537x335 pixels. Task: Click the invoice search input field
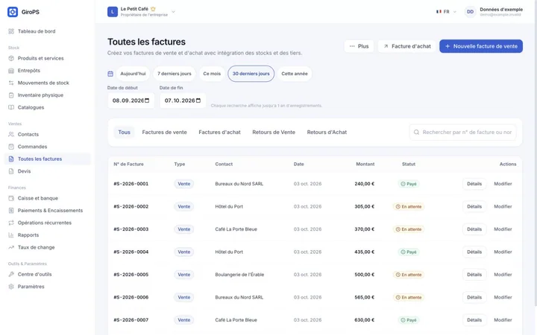(x=462, y=133)
